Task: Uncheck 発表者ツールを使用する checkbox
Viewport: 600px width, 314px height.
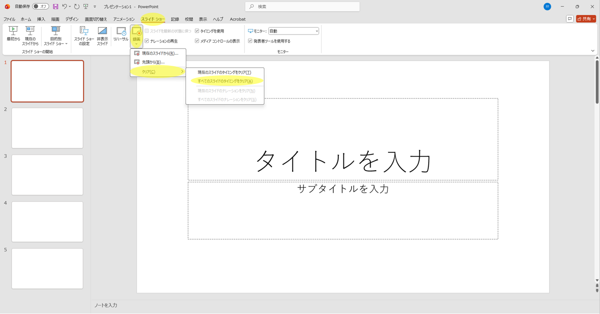Action: point(250,41)
